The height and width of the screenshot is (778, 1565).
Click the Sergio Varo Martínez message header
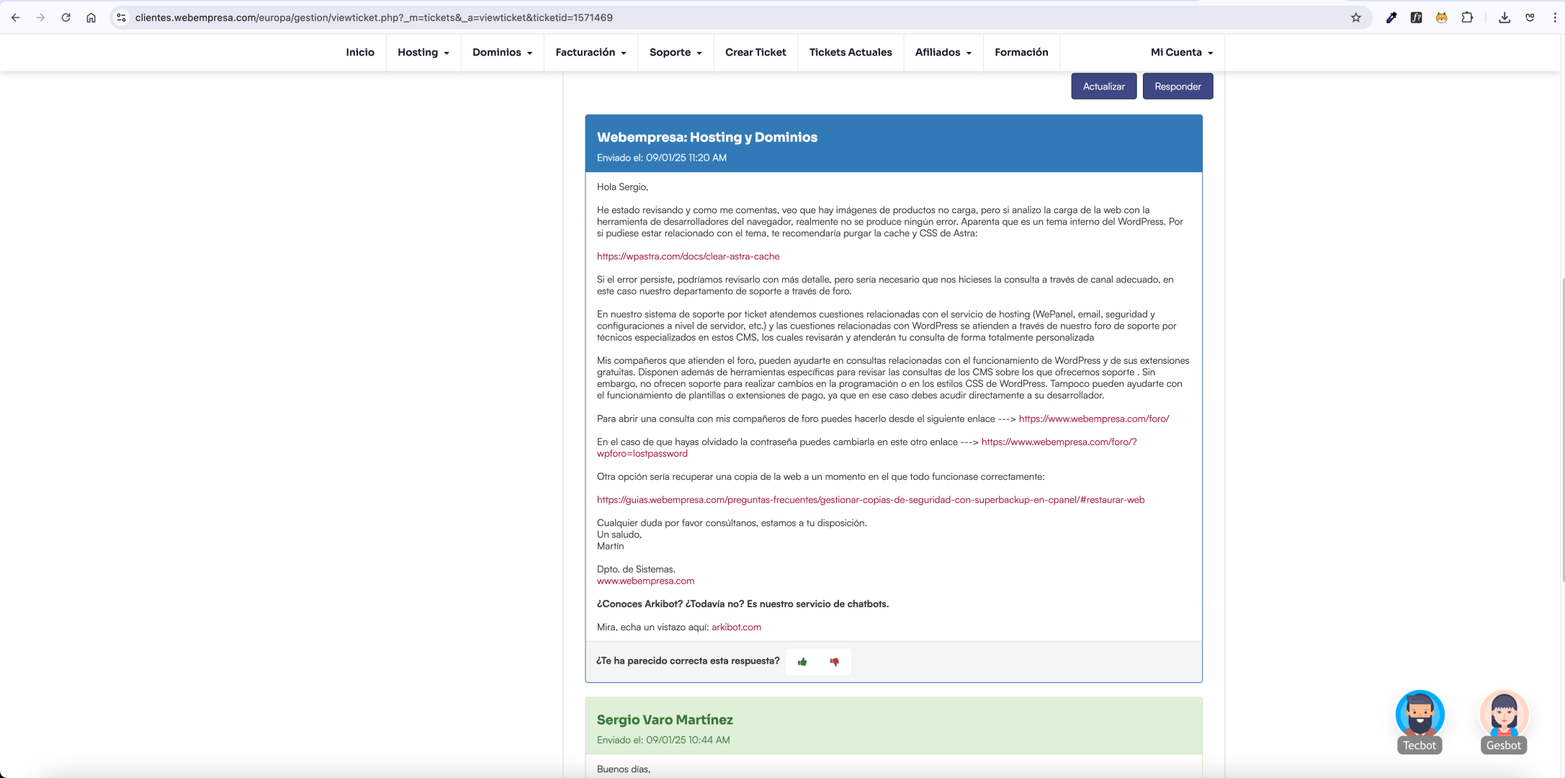click(x=665, y=720)
